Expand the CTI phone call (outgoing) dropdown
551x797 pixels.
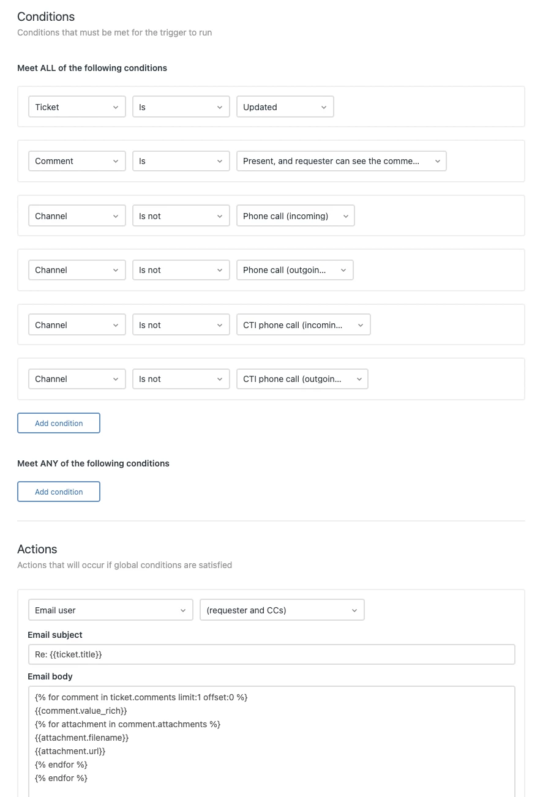(302, 379)
